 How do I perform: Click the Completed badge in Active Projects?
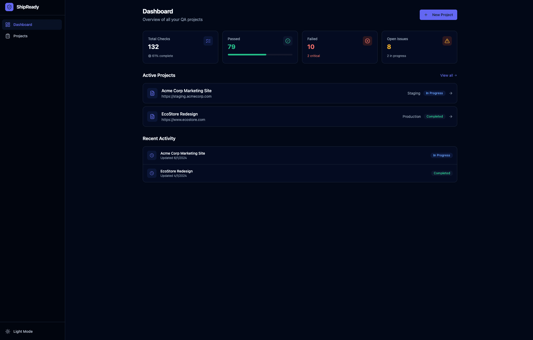pyautogui.click(x=435, y=117)
